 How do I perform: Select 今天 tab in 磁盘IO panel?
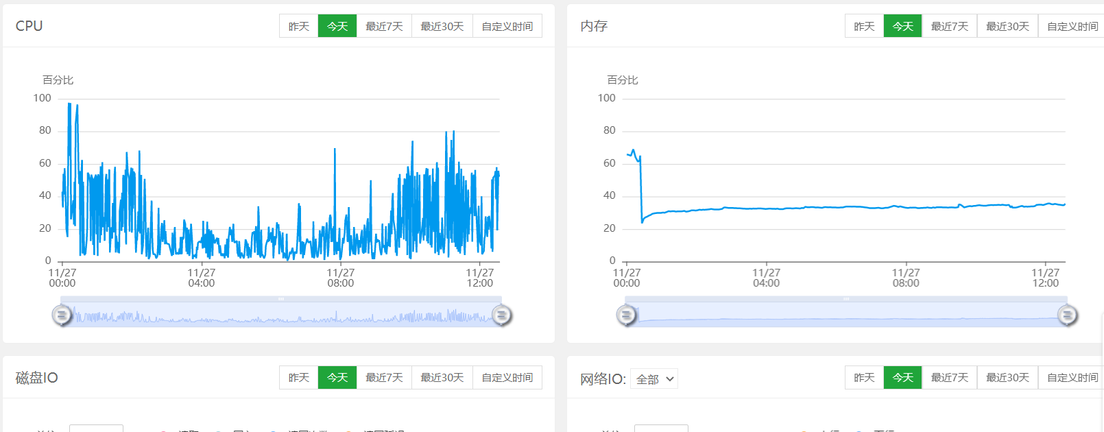click(x=337, y=378)
